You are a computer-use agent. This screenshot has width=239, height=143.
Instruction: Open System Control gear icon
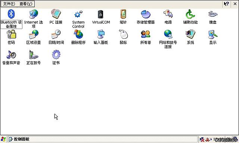[78, 14]
